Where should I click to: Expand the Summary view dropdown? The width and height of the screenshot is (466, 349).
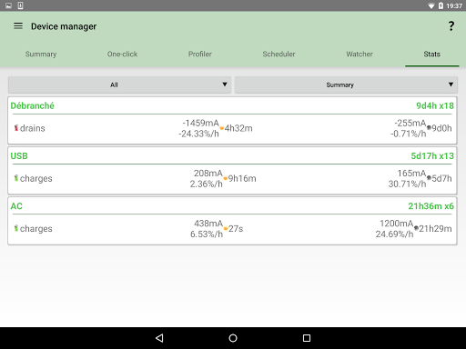click(346, 85)
